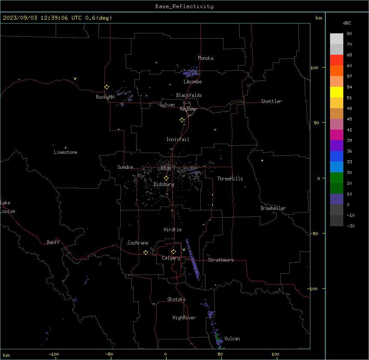
Task: Click the 42 value on dBZ legend
Action: click(x=349, y=130)
